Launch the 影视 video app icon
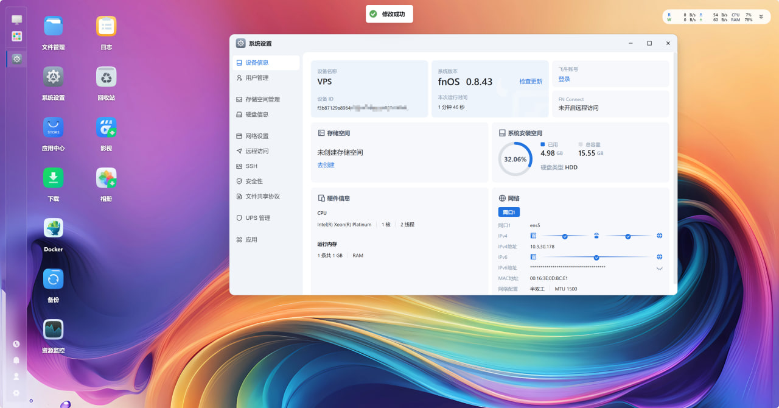Screen dimensions: 779x408 tap(107, 127)
